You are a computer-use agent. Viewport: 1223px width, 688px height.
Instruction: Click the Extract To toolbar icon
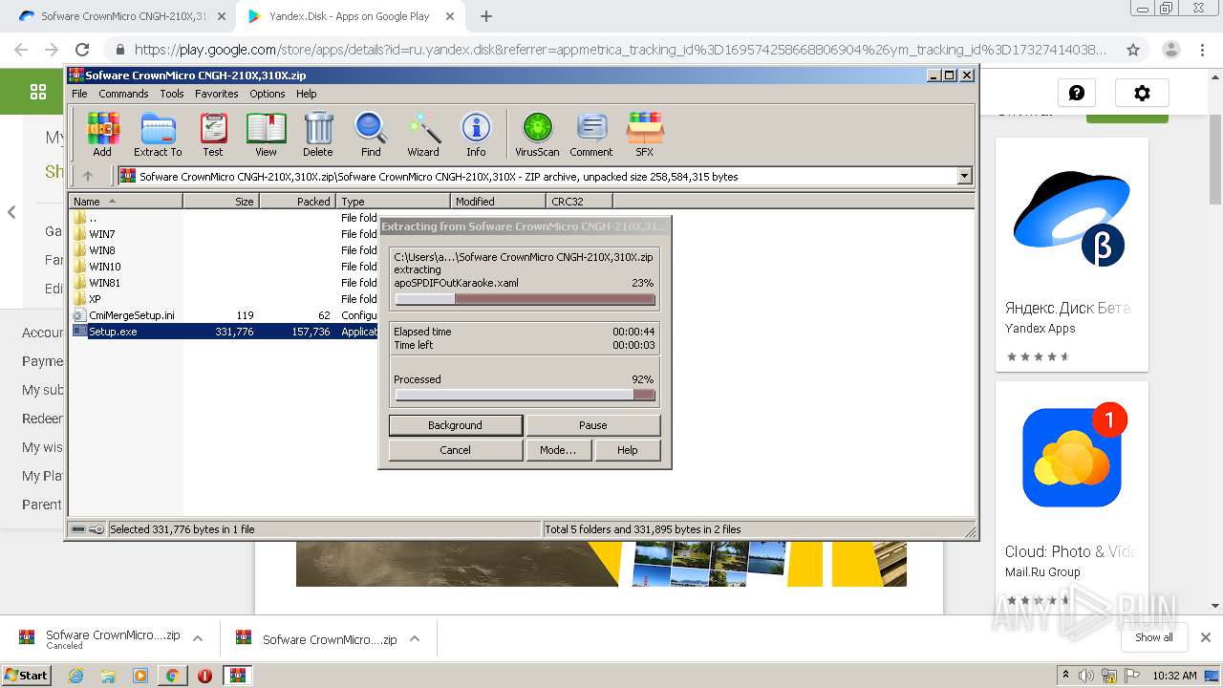(158, 134)
